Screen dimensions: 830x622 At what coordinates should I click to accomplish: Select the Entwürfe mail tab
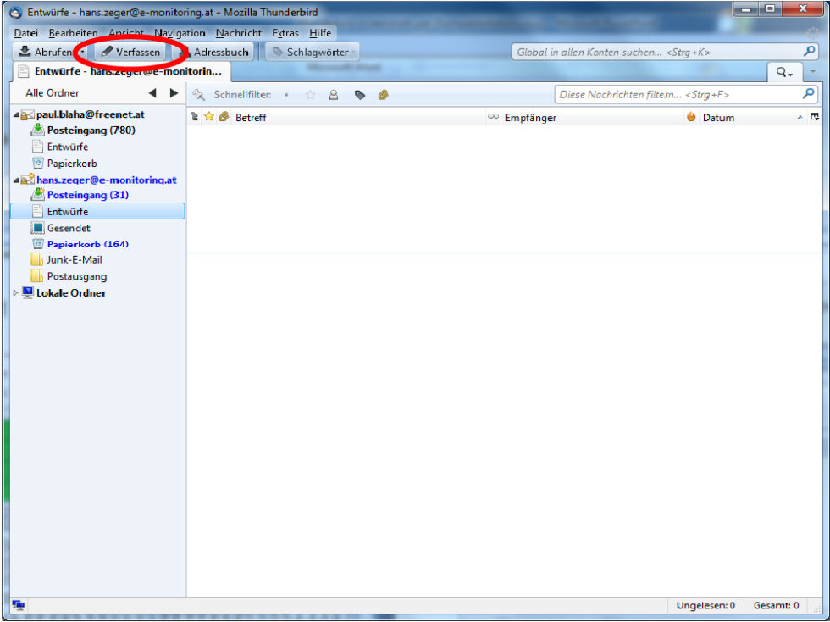click(x=121, y=71)
